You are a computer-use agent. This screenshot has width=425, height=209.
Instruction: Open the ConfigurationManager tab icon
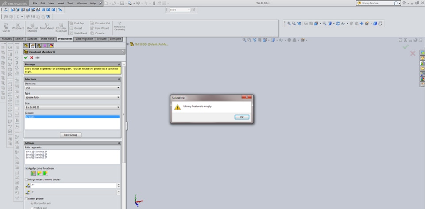coord(39,46)
